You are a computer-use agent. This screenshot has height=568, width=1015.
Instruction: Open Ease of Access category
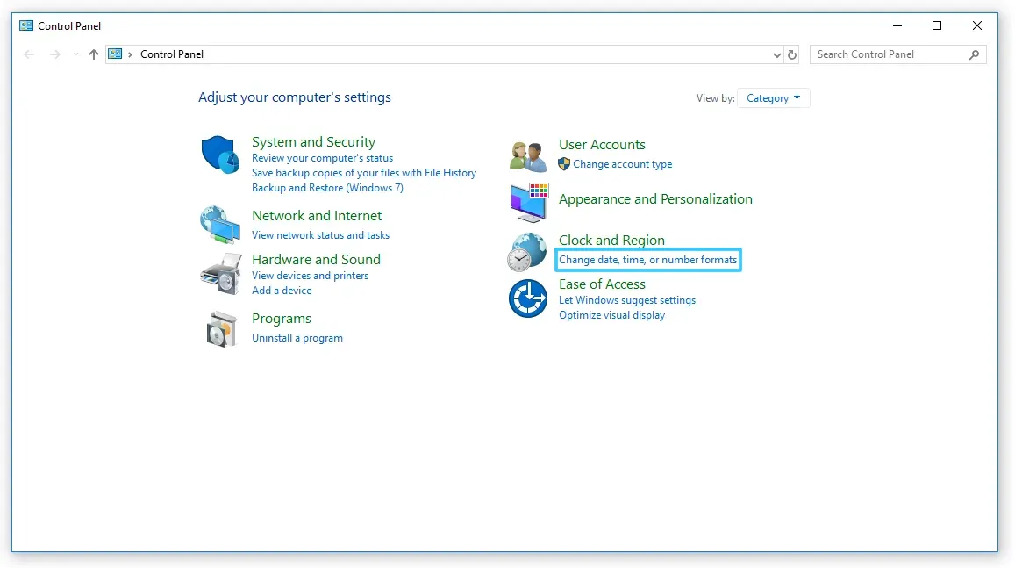point(602,284)
